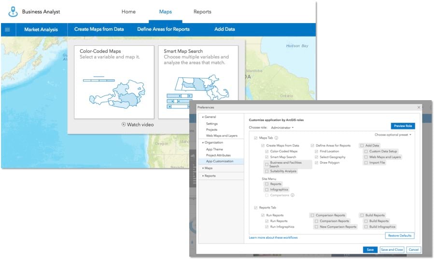Click the Save and Close button
The width and height of the screenshot is (435, 260).
point(392,250)
